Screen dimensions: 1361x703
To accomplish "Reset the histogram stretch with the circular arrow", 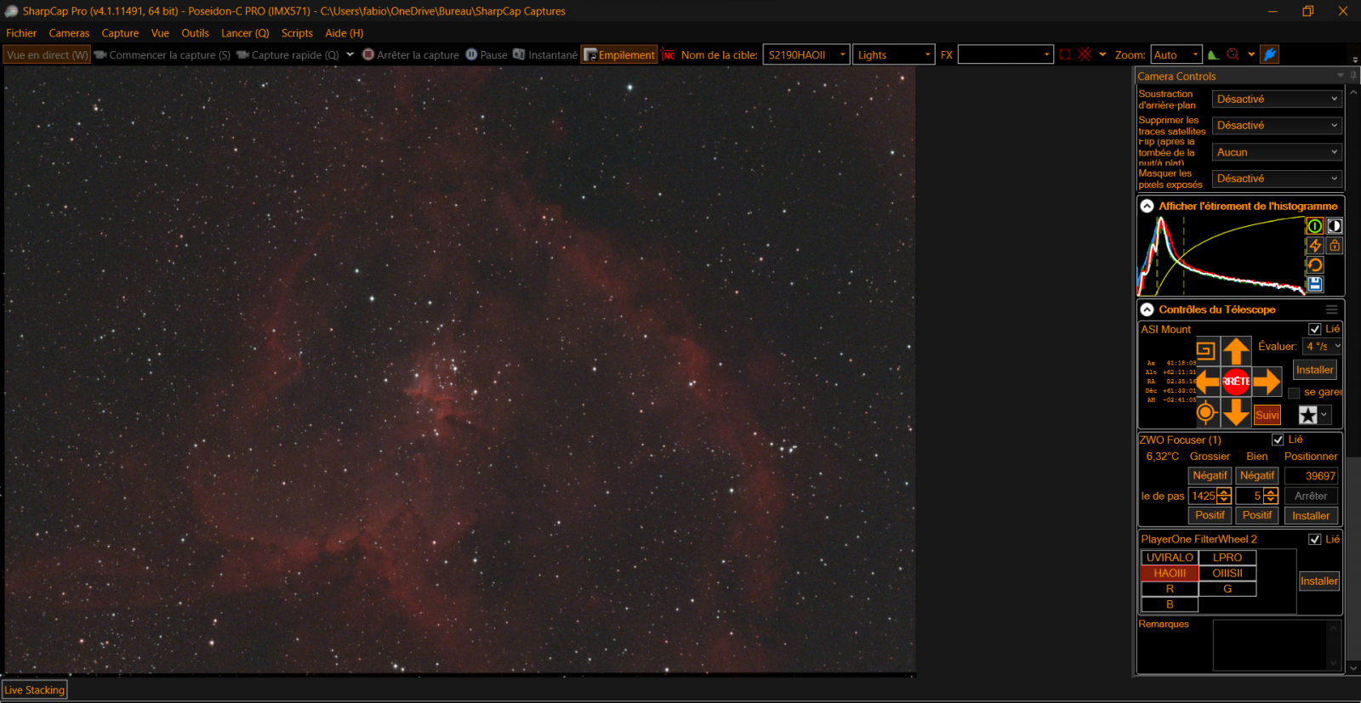I will (x=1315, y=265).
